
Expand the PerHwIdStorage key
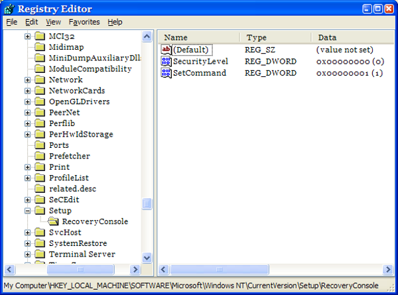[x=27, y=135]
